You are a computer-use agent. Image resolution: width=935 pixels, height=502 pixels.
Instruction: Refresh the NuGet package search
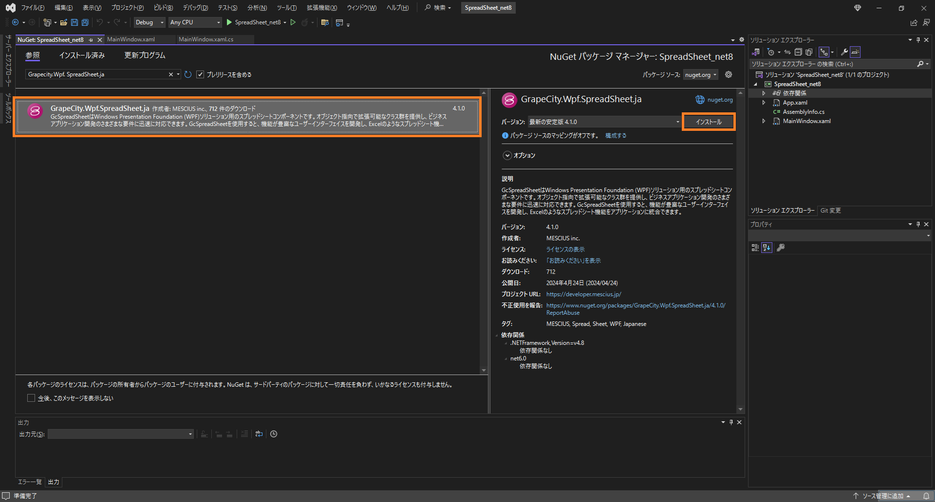[x=188, y=74]
